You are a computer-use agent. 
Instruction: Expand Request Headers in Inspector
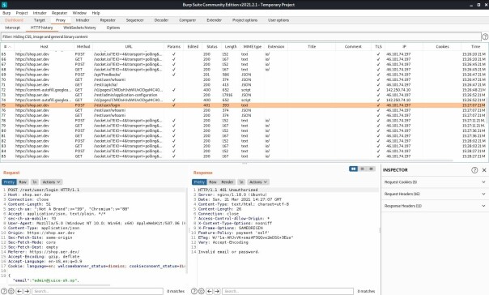435,194
